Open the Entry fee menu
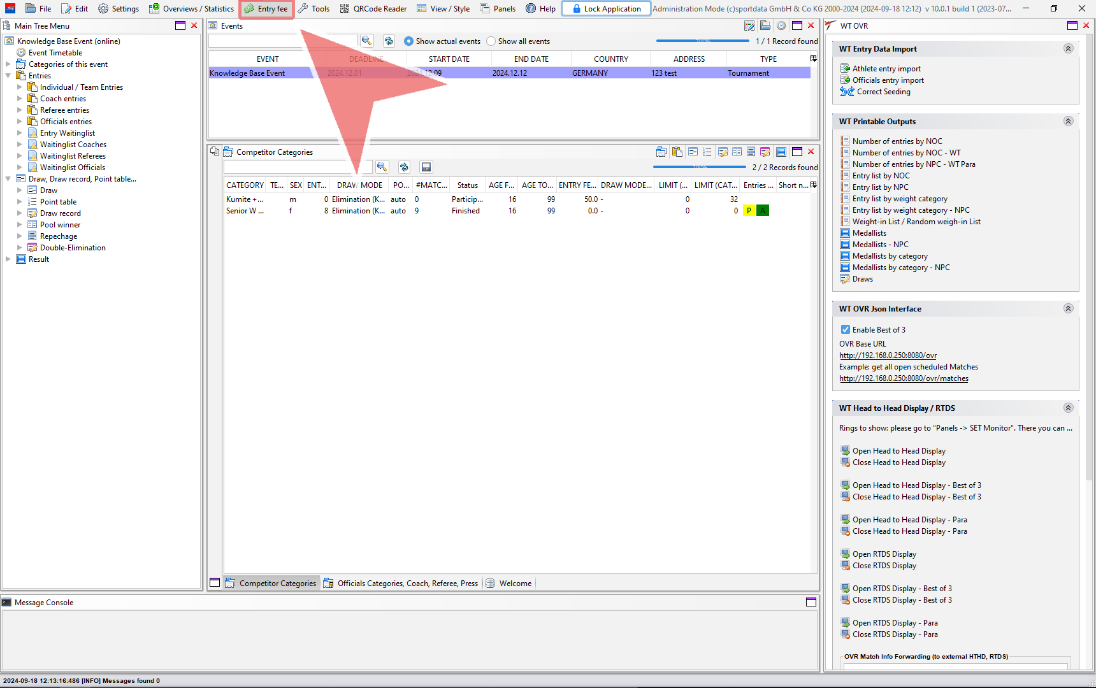1096x688 pixels. coord(266,9)
